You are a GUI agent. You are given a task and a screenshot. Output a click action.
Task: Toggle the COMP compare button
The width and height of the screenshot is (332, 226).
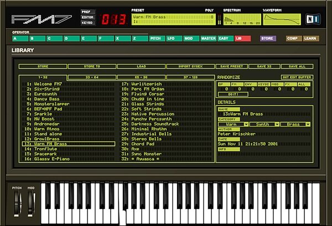pos(294,39)
